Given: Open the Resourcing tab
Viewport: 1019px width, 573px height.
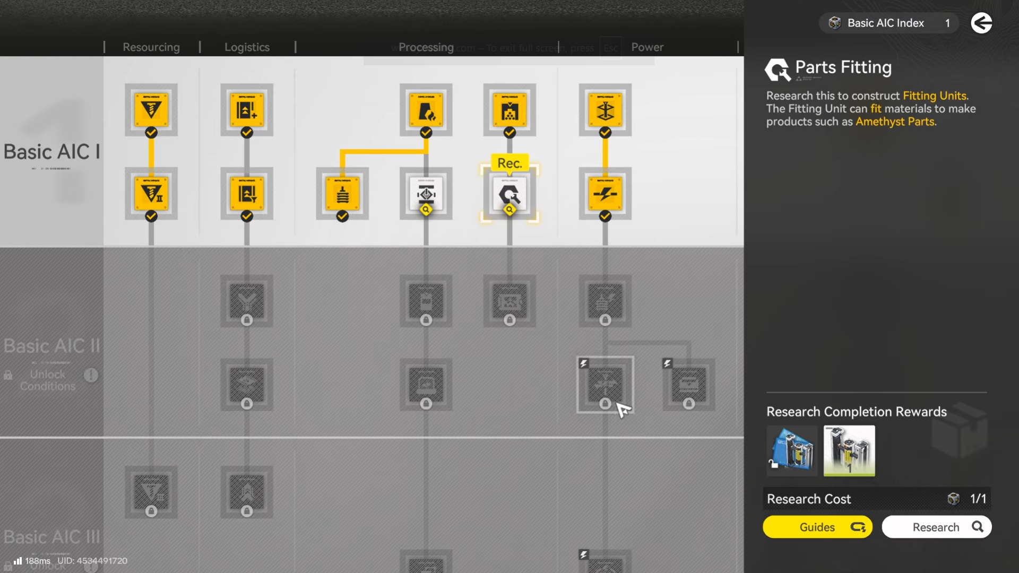Looking at the screenshot, I should pyautogui.click(x=151, y=47).
